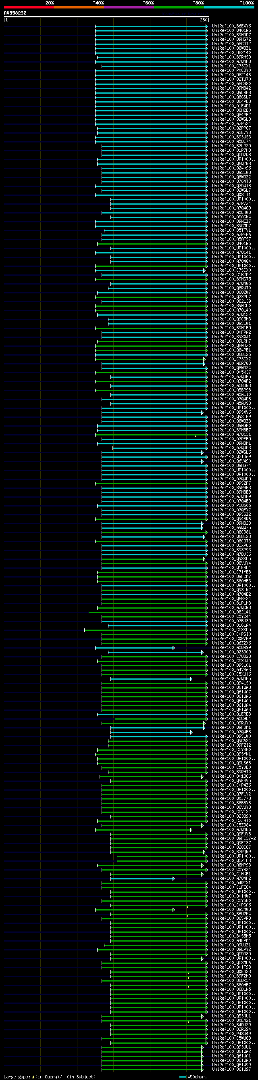Open hit UniRef100_Q401R6
The image size is (258, 1080).
(x=232, y=31)
